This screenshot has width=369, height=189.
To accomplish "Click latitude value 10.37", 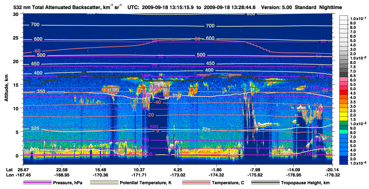I will (x=139, y=169).
